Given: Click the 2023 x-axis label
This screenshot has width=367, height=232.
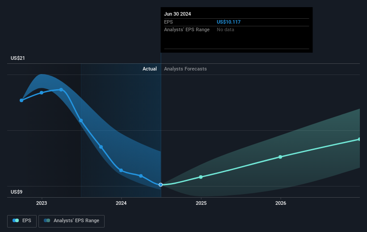Looking at the screenshot, I should [x=42, y=203].
